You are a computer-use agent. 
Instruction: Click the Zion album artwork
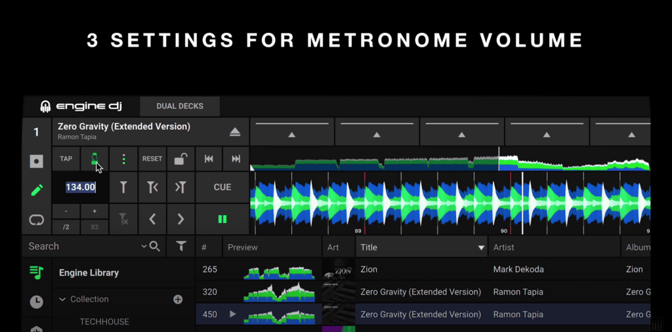coord(339,270)
